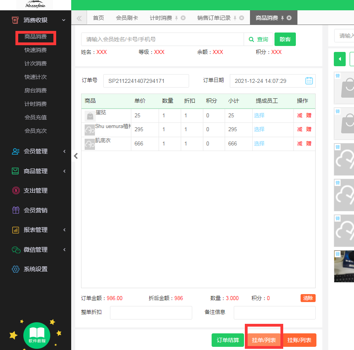Click the 会员营销 gift icon in sidebar
This screenshot has width=354, height=350.
[16, 210]
